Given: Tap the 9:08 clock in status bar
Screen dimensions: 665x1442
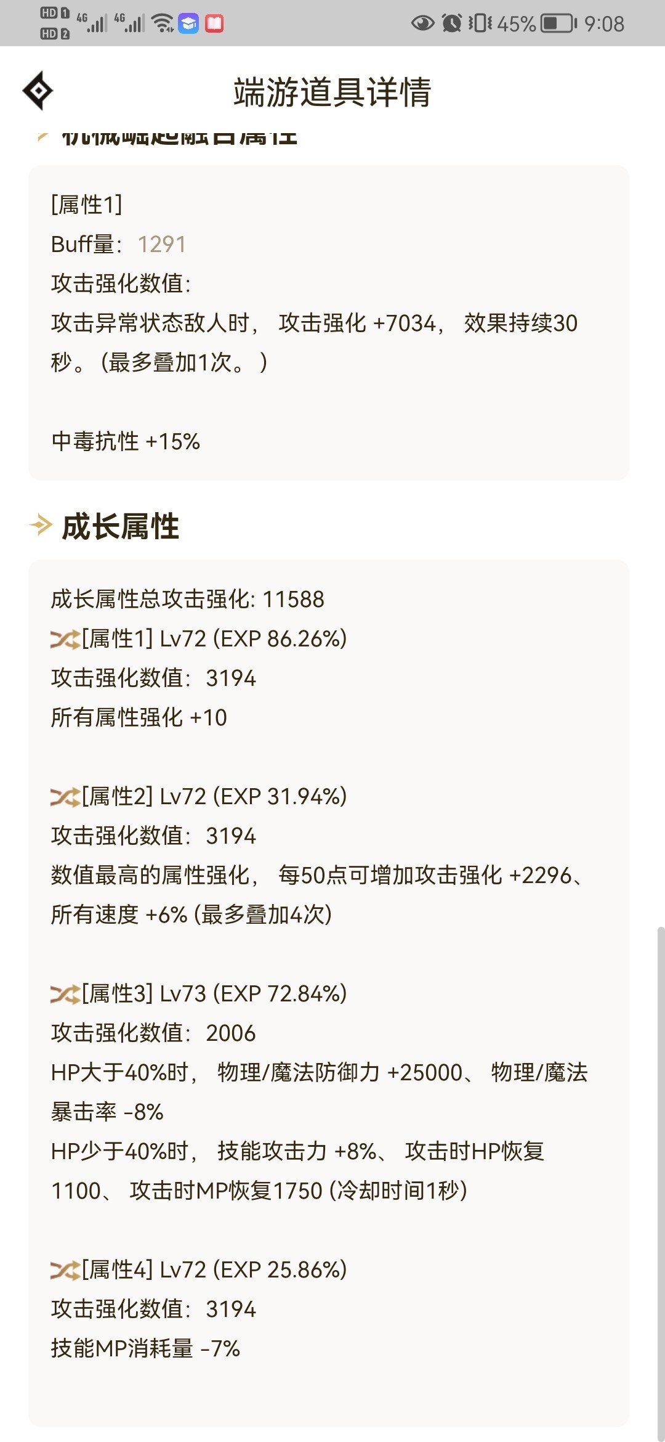Looking at the screenshot, I should click(x=604, y=23).
